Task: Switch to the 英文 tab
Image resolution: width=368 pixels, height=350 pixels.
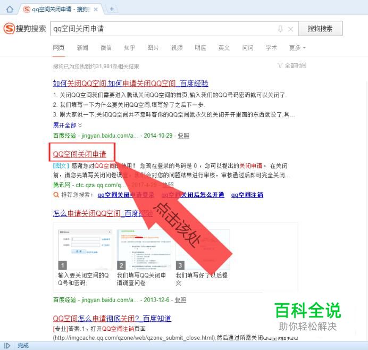Action: 224,48
